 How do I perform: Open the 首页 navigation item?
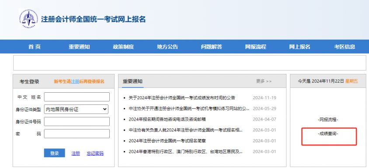pos(35,47)
